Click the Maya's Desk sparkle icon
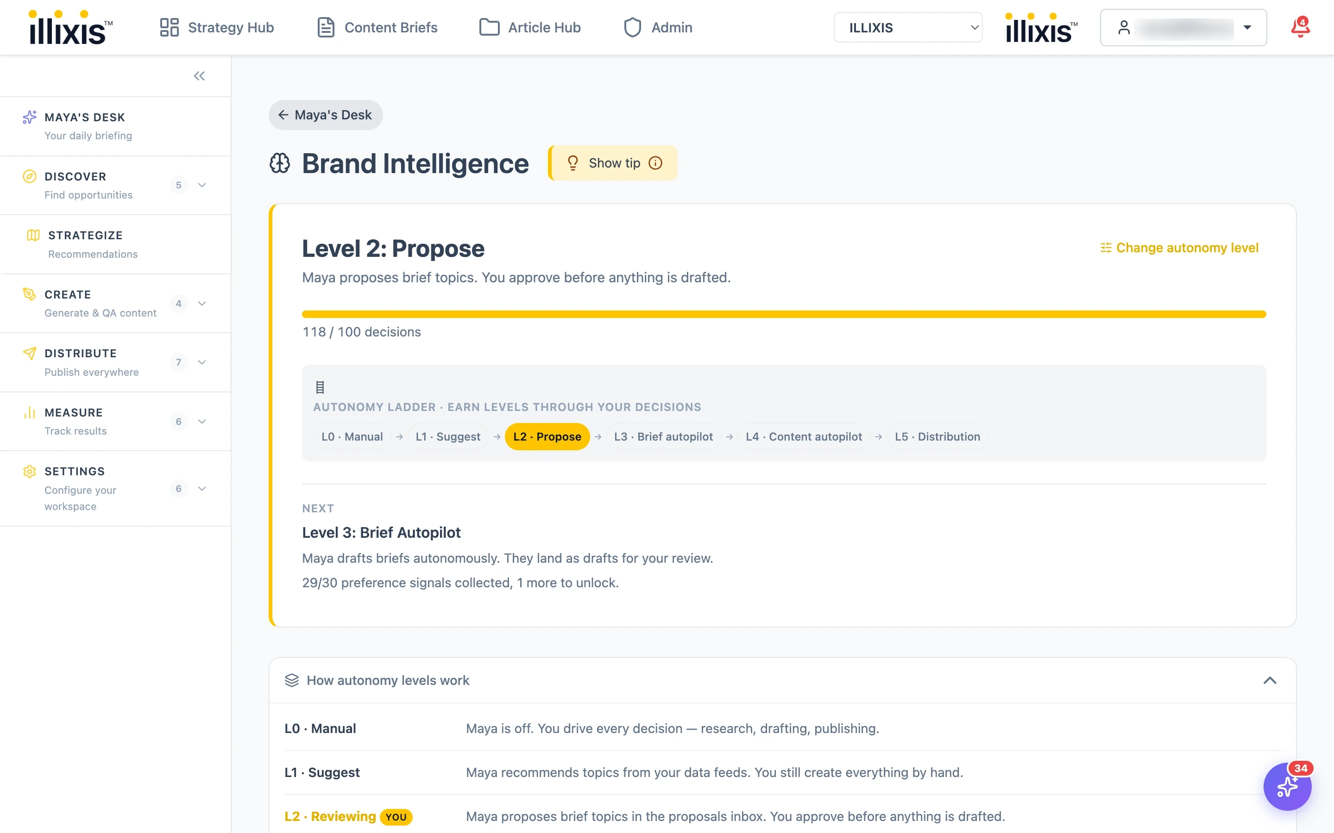Viewport: 1334px width, 833px height. 29,118
